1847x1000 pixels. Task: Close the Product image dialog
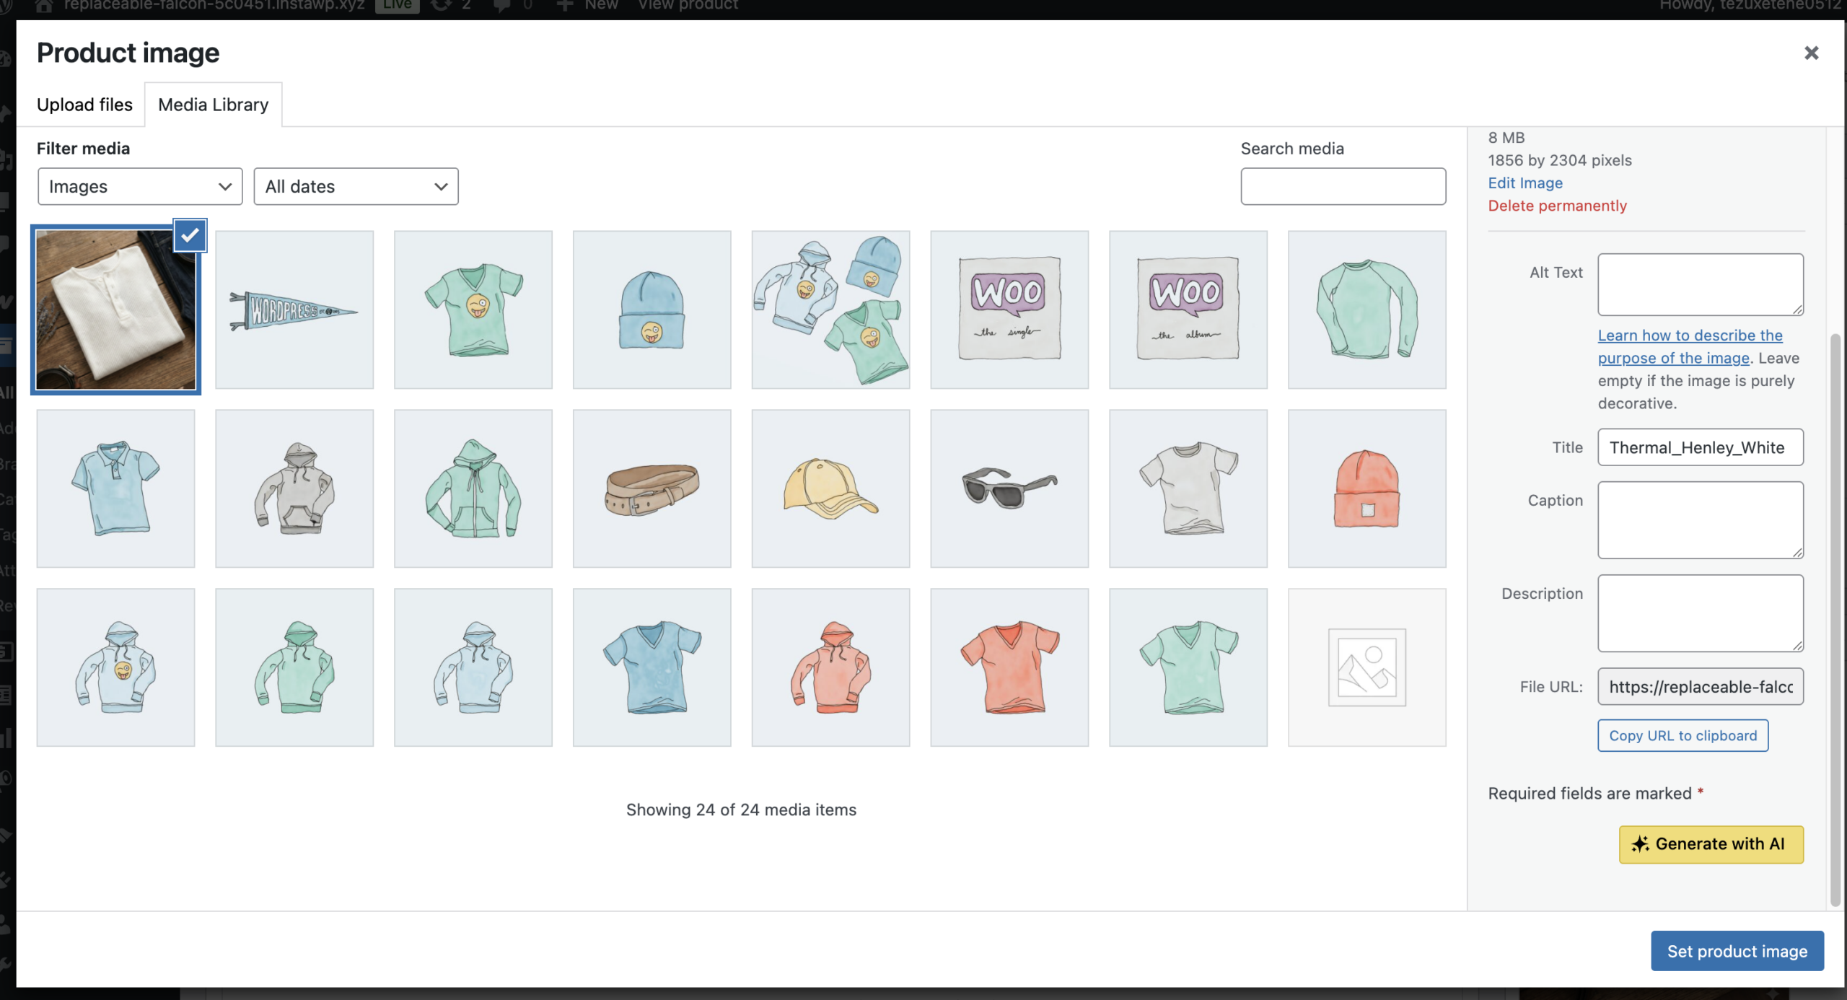pos(1811,53)
